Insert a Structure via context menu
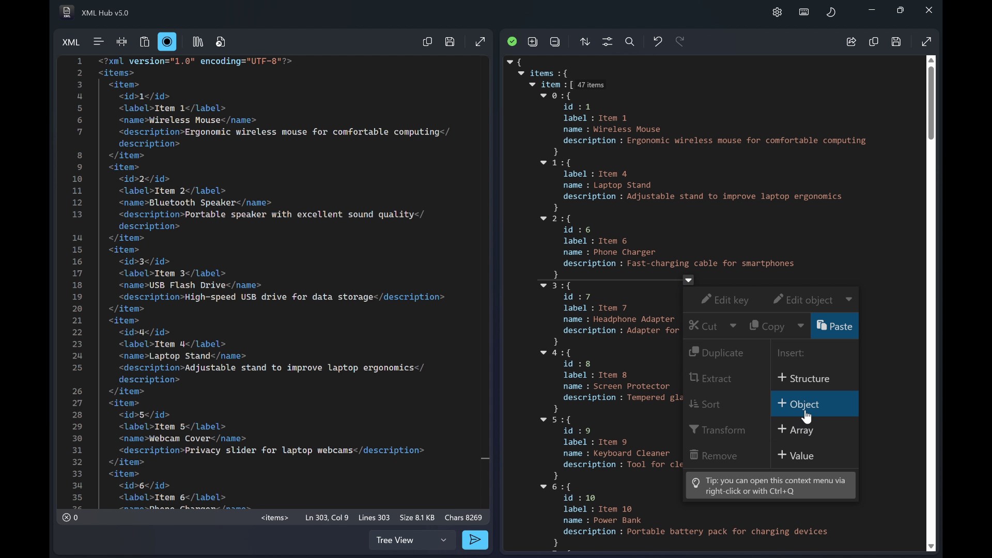This screenshot has height=558, width=992. click(815, 379)
